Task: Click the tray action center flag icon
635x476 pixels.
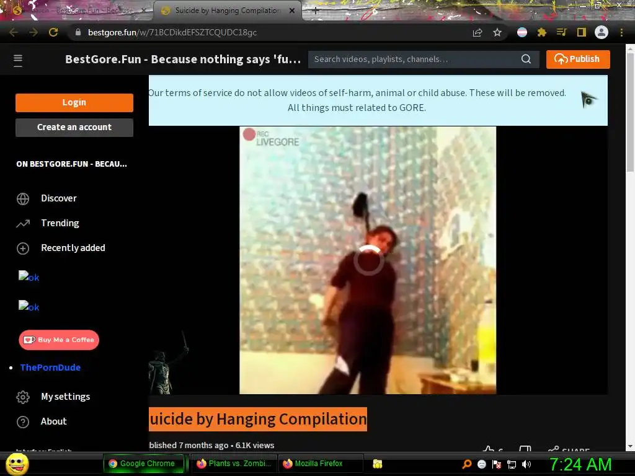Action: 497,464
